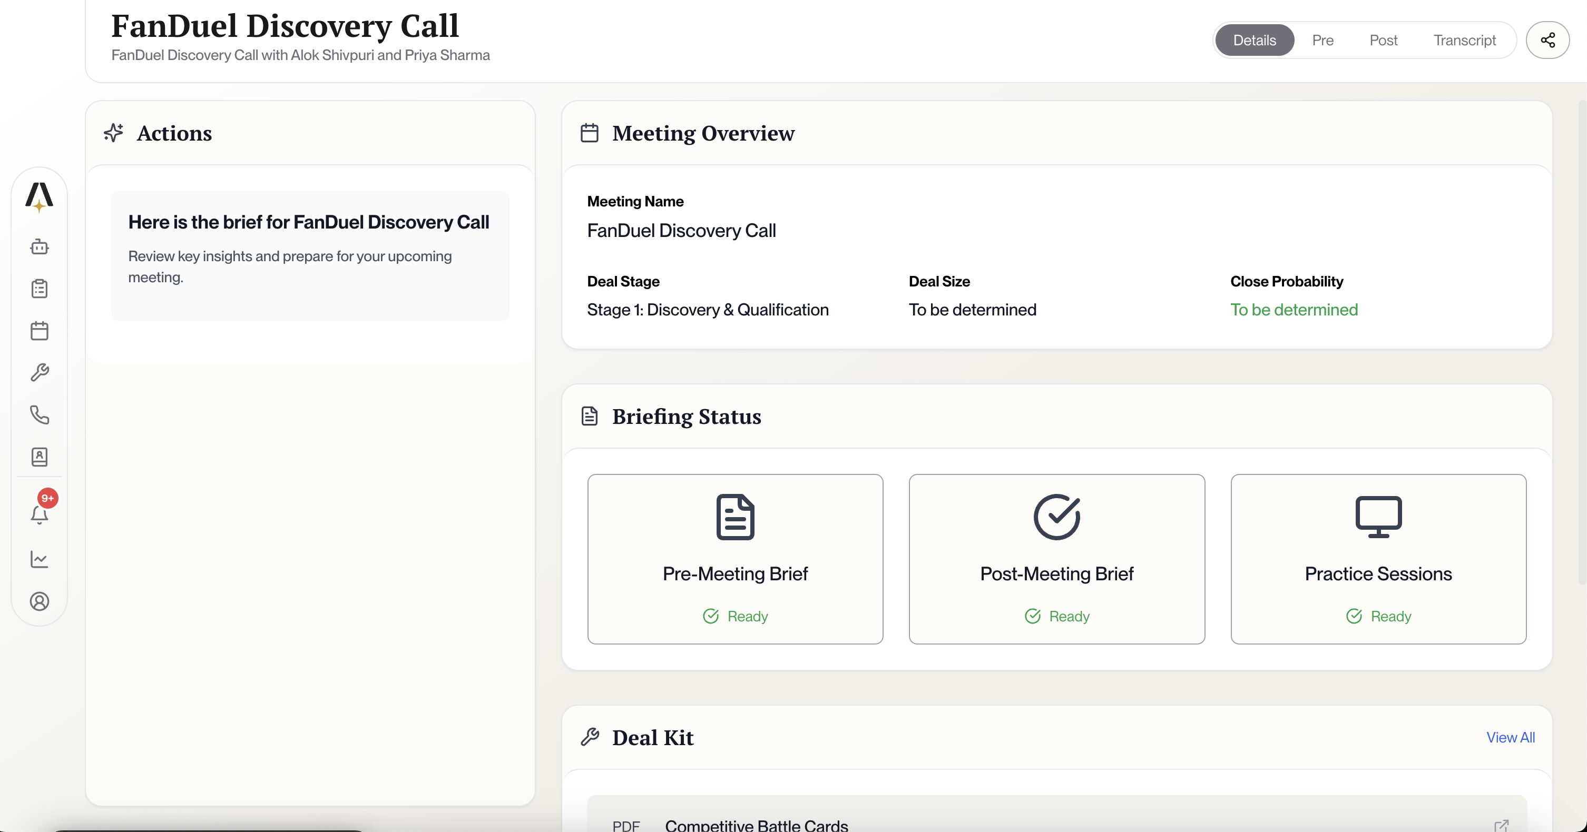Open the calendar sidebar icon
1587x832 pixels.
pos(40,331)
